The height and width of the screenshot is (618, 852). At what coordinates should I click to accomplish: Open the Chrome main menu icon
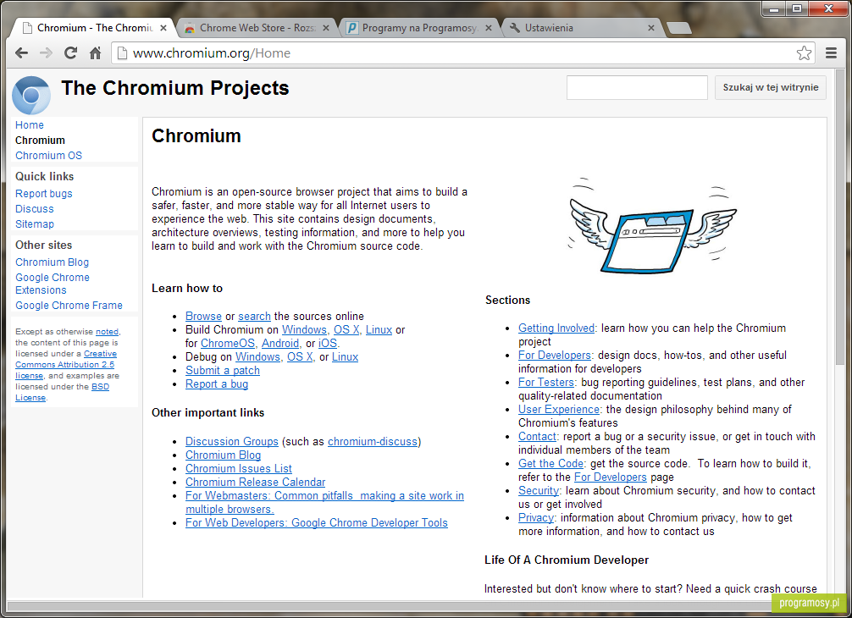coord(831,53)
